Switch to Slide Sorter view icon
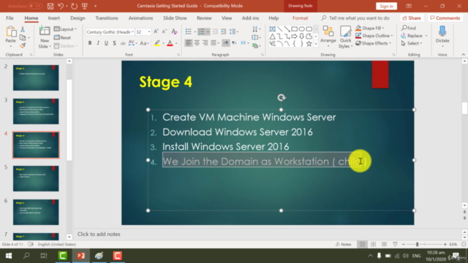The height and width of the screenshot is (263, 468). [373, 244]
